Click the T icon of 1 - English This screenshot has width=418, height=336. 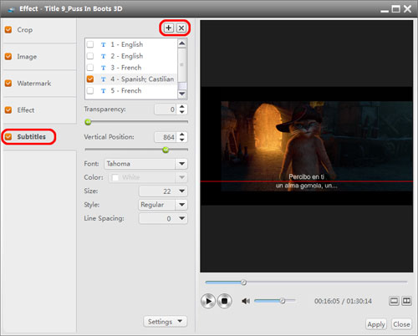[104, 44]
